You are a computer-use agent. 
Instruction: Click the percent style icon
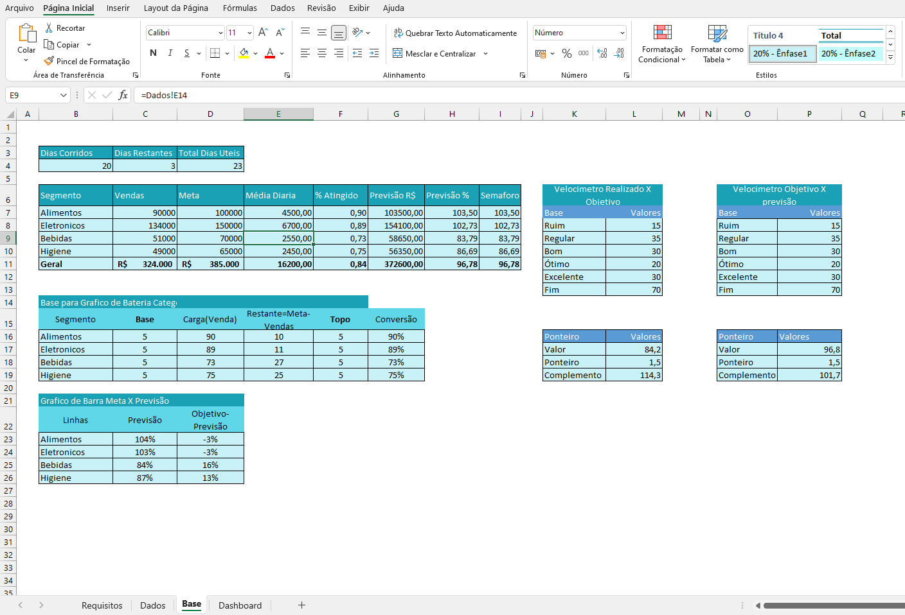click(566, 53)
